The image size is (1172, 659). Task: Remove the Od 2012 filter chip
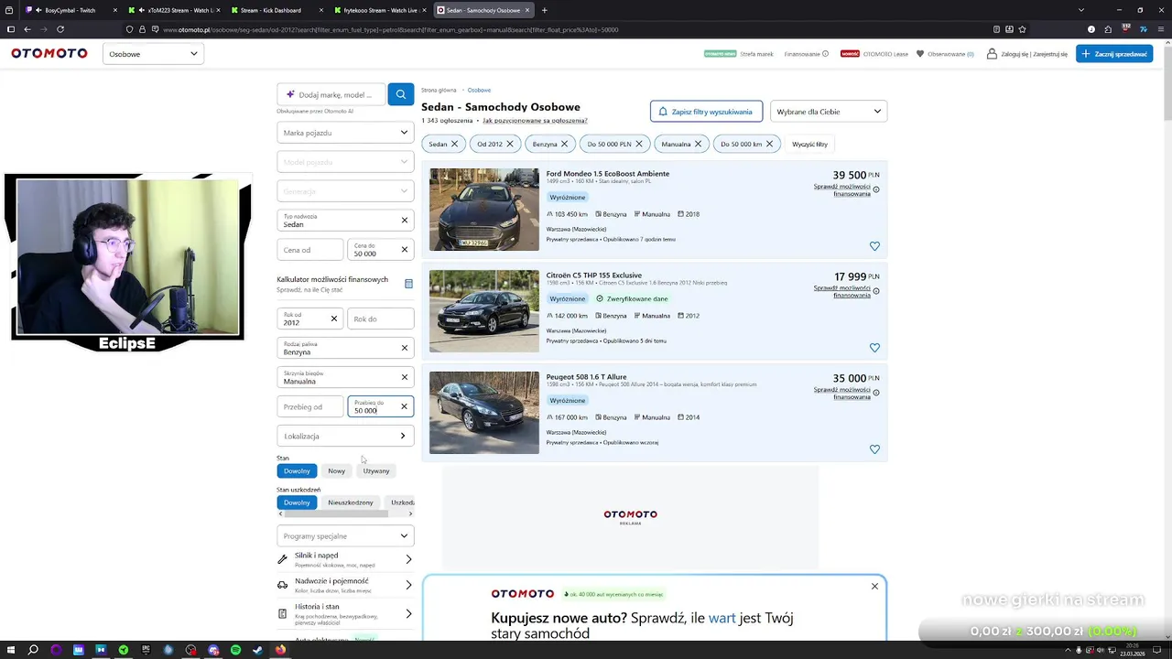(x=510, y=144)
